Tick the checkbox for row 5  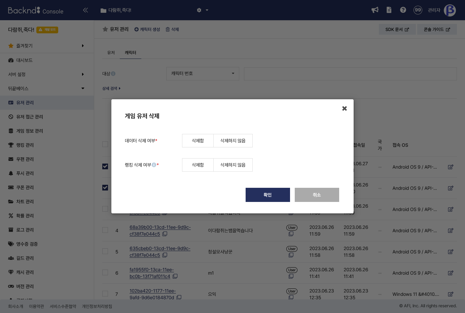[x=105, y=251]
